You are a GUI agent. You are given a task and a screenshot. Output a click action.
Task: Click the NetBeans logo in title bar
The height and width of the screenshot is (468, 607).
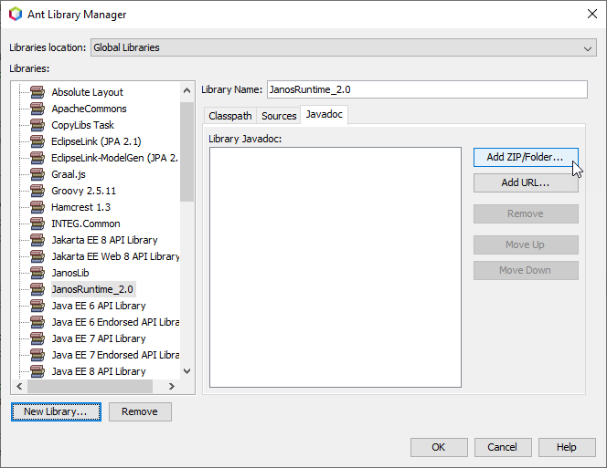point(16,15)
